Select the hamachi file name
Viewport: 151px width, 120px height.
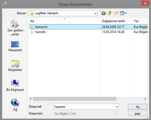pyautogui.click(x=41, y=27)
